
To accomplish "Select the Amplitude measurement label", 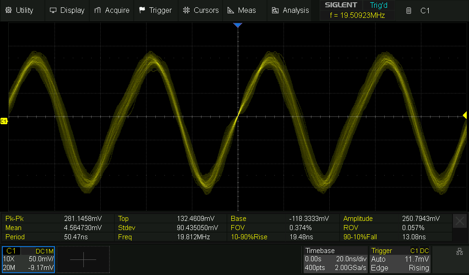I will (358, 219).
